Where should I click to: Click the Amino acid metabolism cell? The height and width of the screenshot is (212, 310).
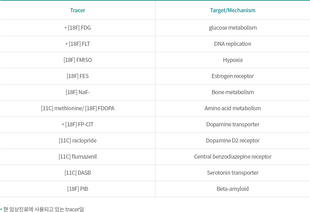coord(233,108)
